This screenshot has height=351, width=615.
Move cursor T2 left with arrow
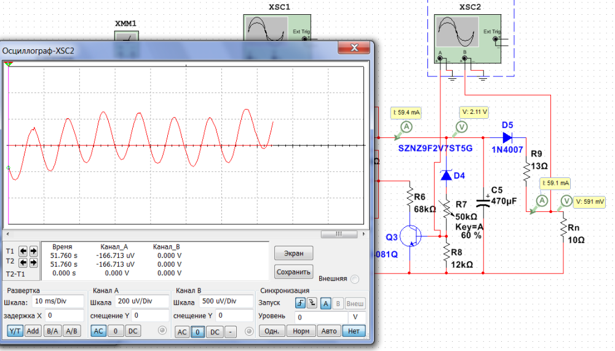23,262
